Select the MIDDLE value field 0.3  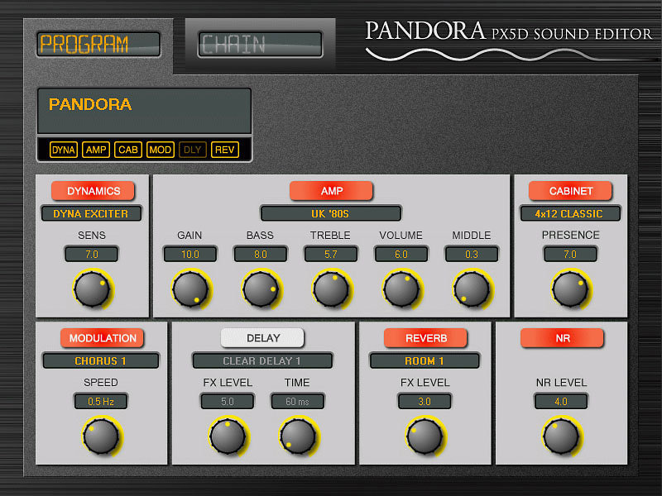[x=472, y=255]
